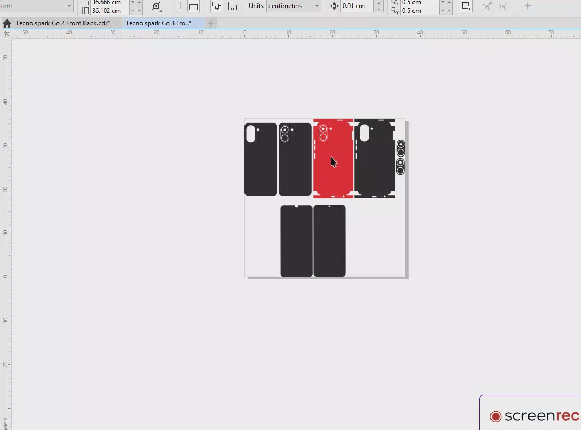Click the ruler origin corner icon
The image size is (581, 430).
pos(7,34)
